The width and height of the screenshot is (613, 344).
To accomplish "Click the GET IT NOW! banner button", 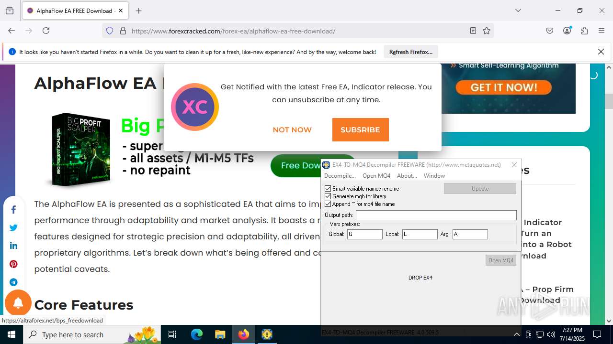I will click(504, 87).
